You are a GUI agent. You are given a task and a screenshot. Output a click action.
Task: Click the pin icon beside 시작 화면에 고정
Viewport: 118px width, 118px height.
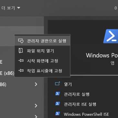[21, 61]
